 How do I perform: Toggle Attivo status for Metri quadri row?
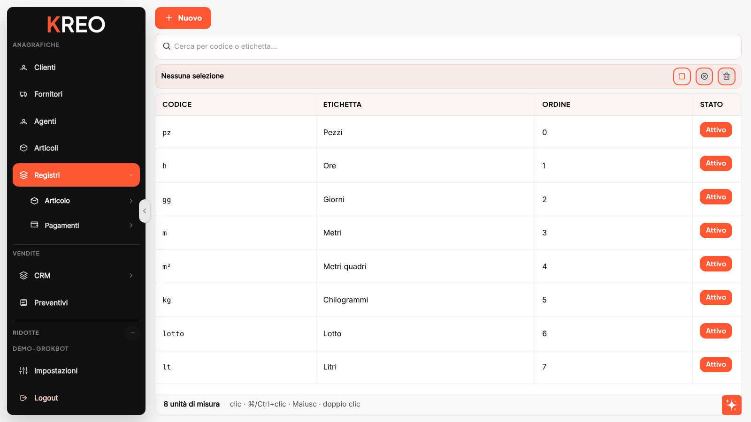(x=716, y=264)
